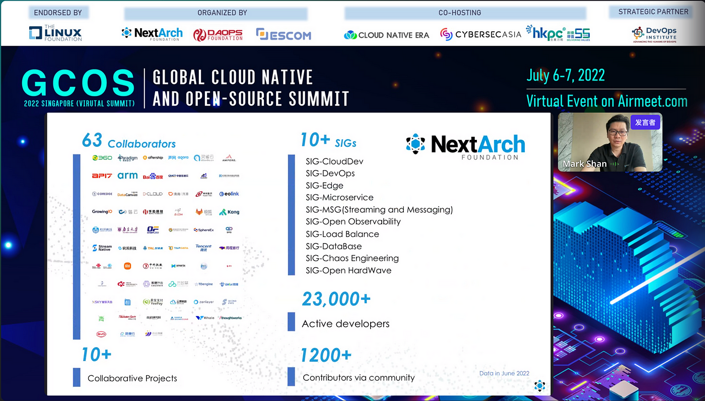Click the SIG-Edge list item

point(324,185)
